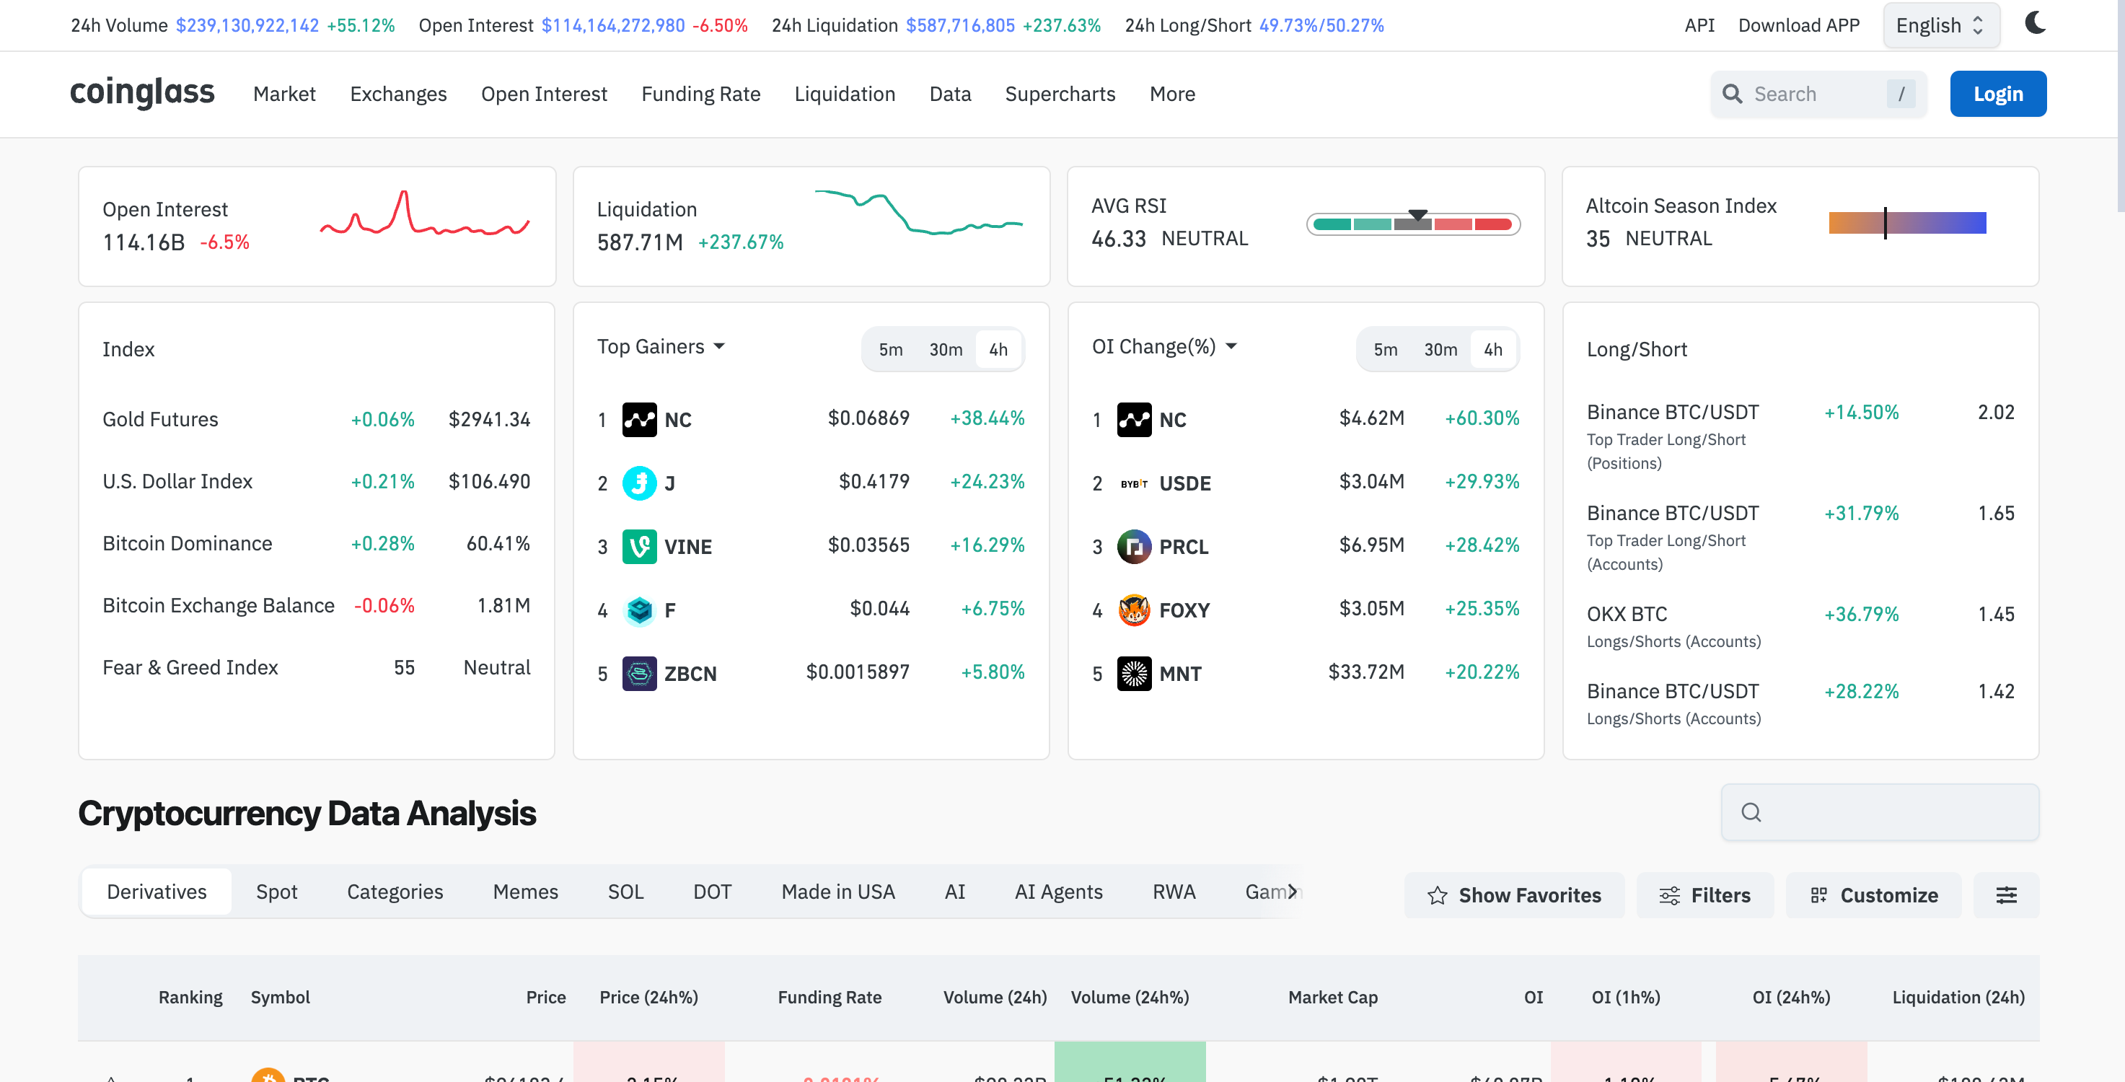The image size is (2125, 1082).
Task: Click the Download APP link
Action: coord(1798,25)
